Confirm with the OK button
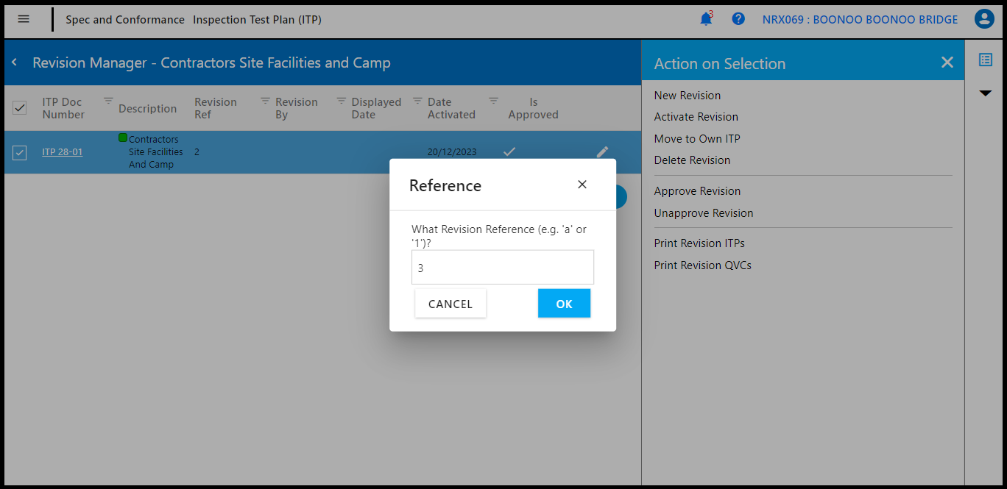This screenshot has height=489, width=1007. [564, 304]
